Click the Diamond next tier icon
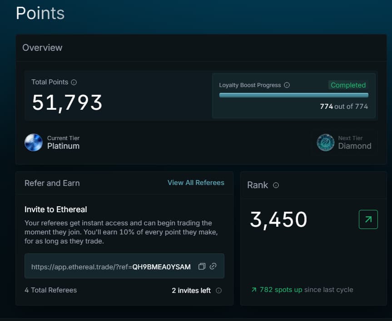This screenshot has width=392, height=321. click(x=325, y=142)
